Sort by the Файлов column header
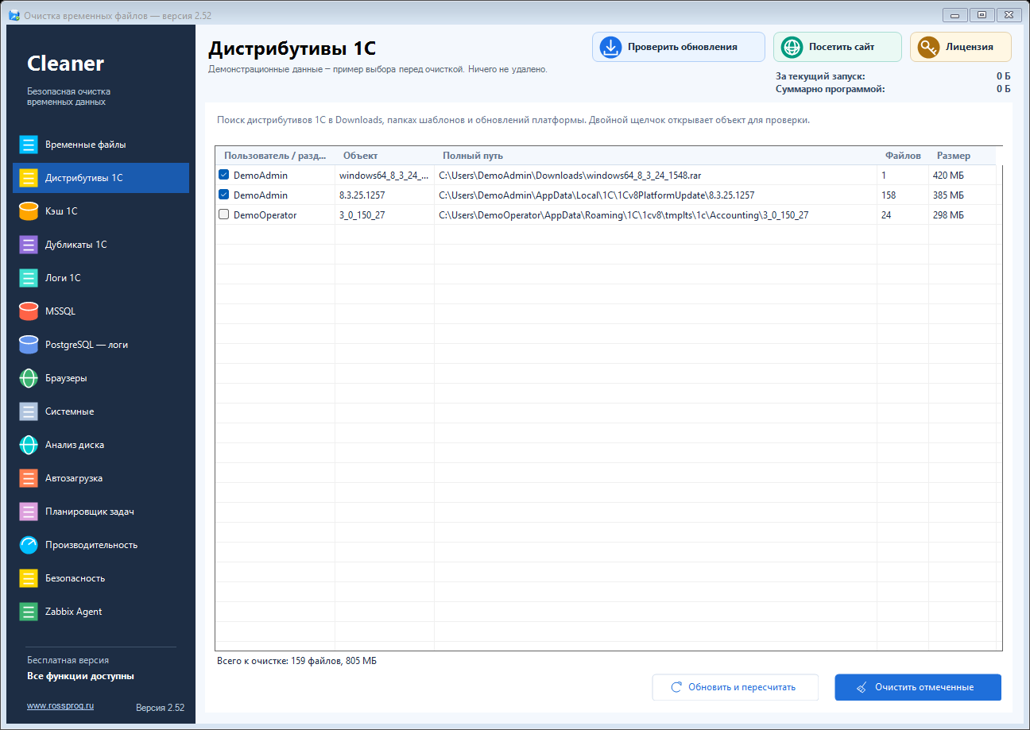1030x730 pixels. (903, 156)
